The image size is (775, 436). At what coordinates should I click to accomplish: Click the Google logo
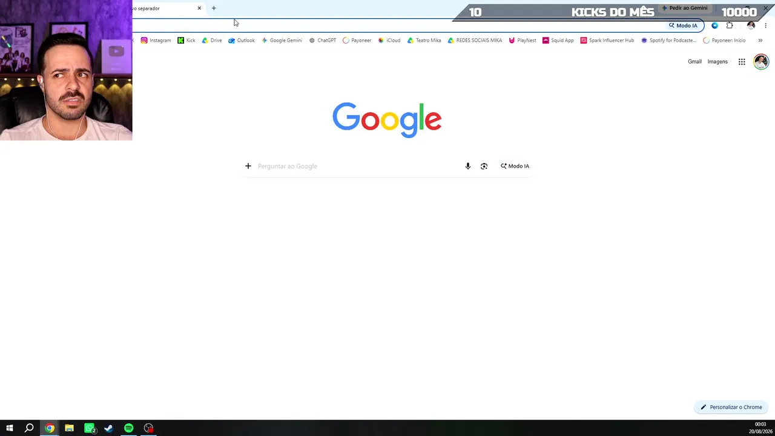[x=387, y=120]
